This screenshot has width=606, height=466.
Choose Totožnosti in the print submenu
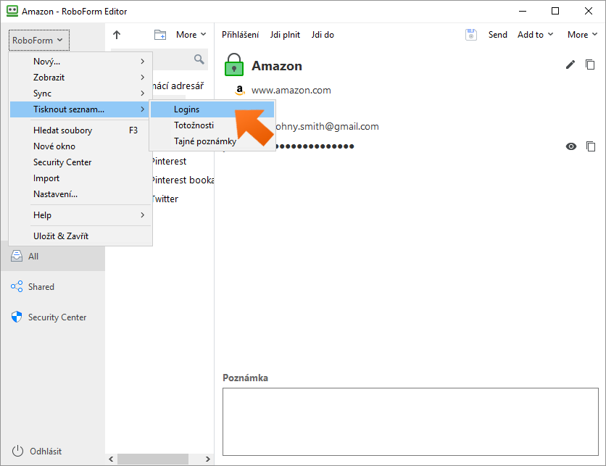pyautogui.click(x=212, y=125)
